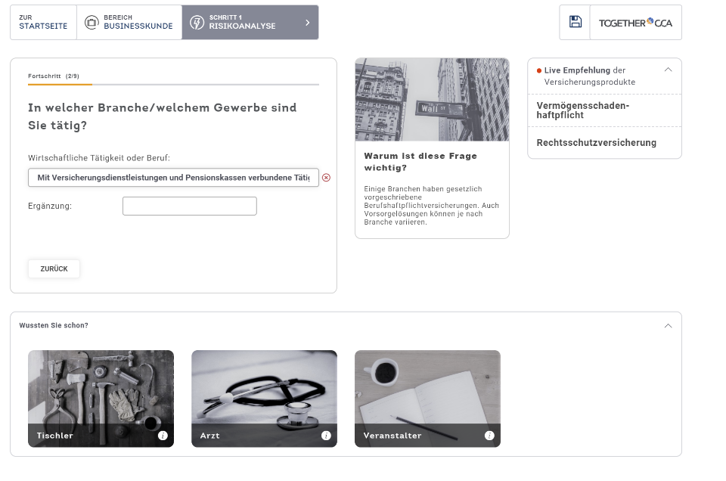726x481 pixels.
Task: Collapse the Live Empfehlung panel
Action: (668, 70)
